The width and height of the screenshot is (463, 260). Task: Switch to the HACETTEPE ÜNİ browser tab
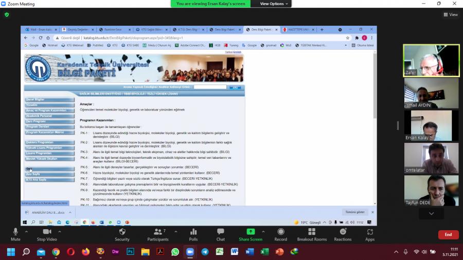point(299,29)
